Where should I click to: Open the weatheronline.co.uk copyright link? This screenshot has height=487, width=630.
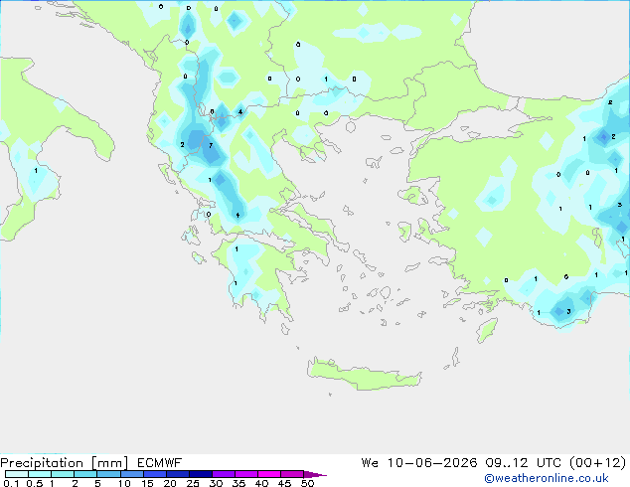point(547,478)
